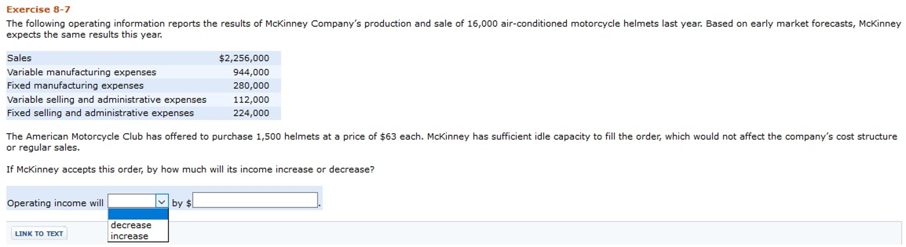
Task: Click the operating income dropdown chevron arrow
Action: (162, 202)
